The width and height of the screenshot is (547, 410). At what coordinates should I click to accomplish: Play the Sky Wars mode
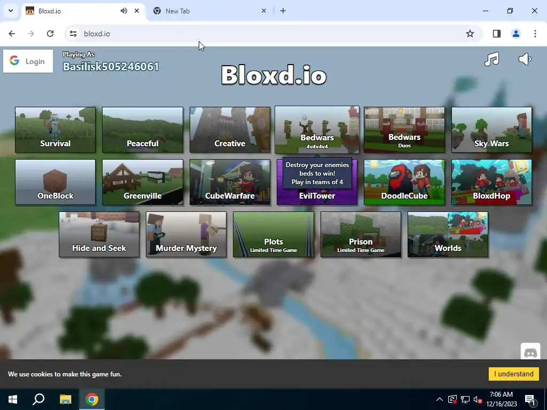point(491,130)
